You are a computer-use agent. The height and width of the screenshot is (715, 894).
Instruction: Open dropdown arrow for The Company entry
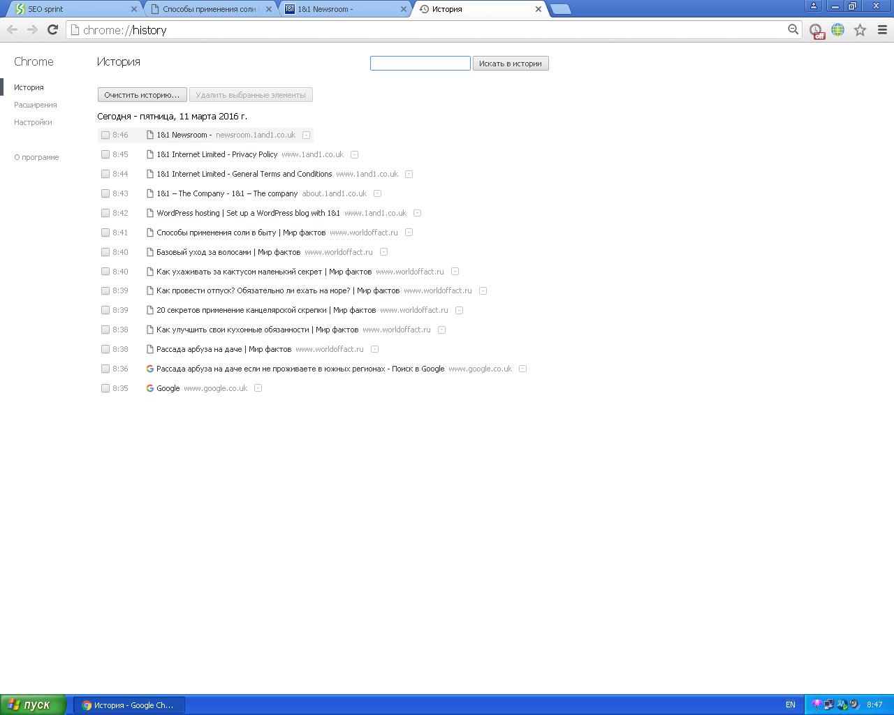pos(377,193)
